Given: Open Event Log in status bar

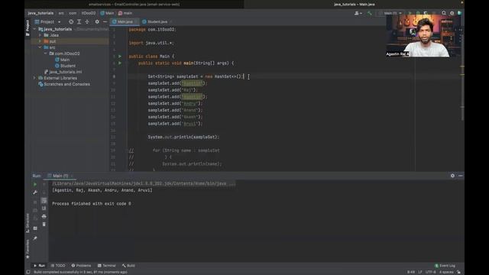Looking at the screenshot, I should point(445,266).
